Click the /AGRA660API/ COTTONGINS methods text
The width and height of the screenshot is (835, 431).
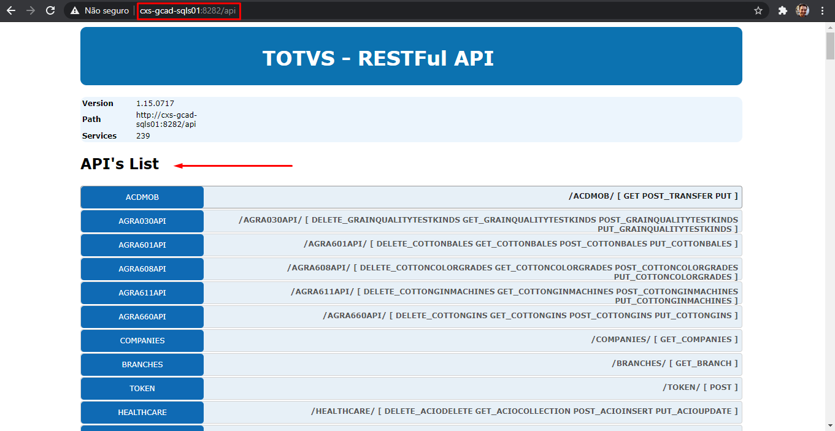[x=530, y=316]
